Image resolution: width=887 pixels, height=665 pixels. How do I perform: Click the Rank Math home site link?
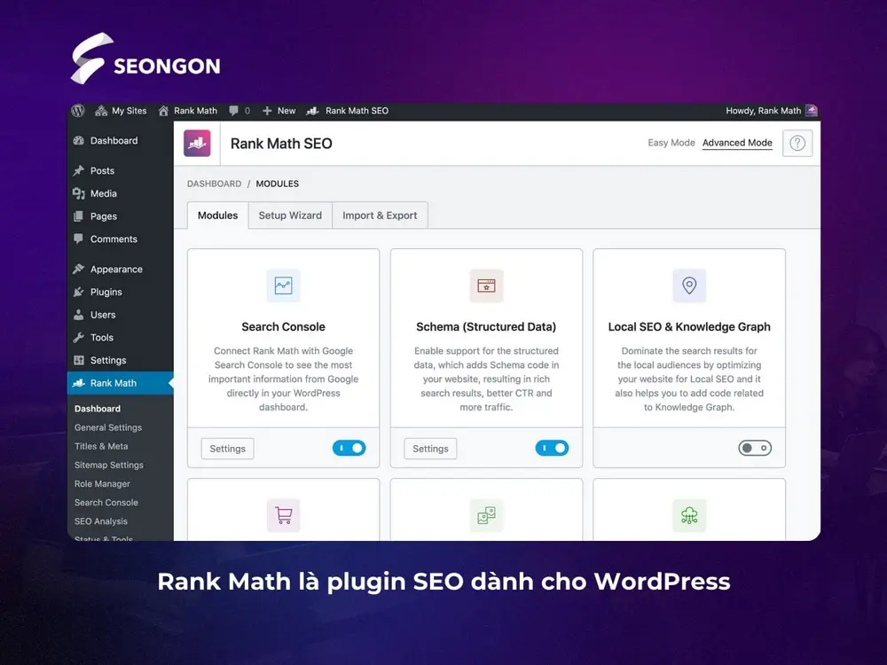coord(187,110)
